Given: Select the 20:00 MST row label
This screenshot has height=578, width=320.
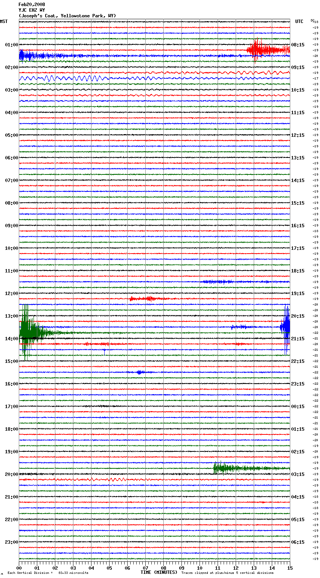Looking at the screenshot, I should point(12,474).
